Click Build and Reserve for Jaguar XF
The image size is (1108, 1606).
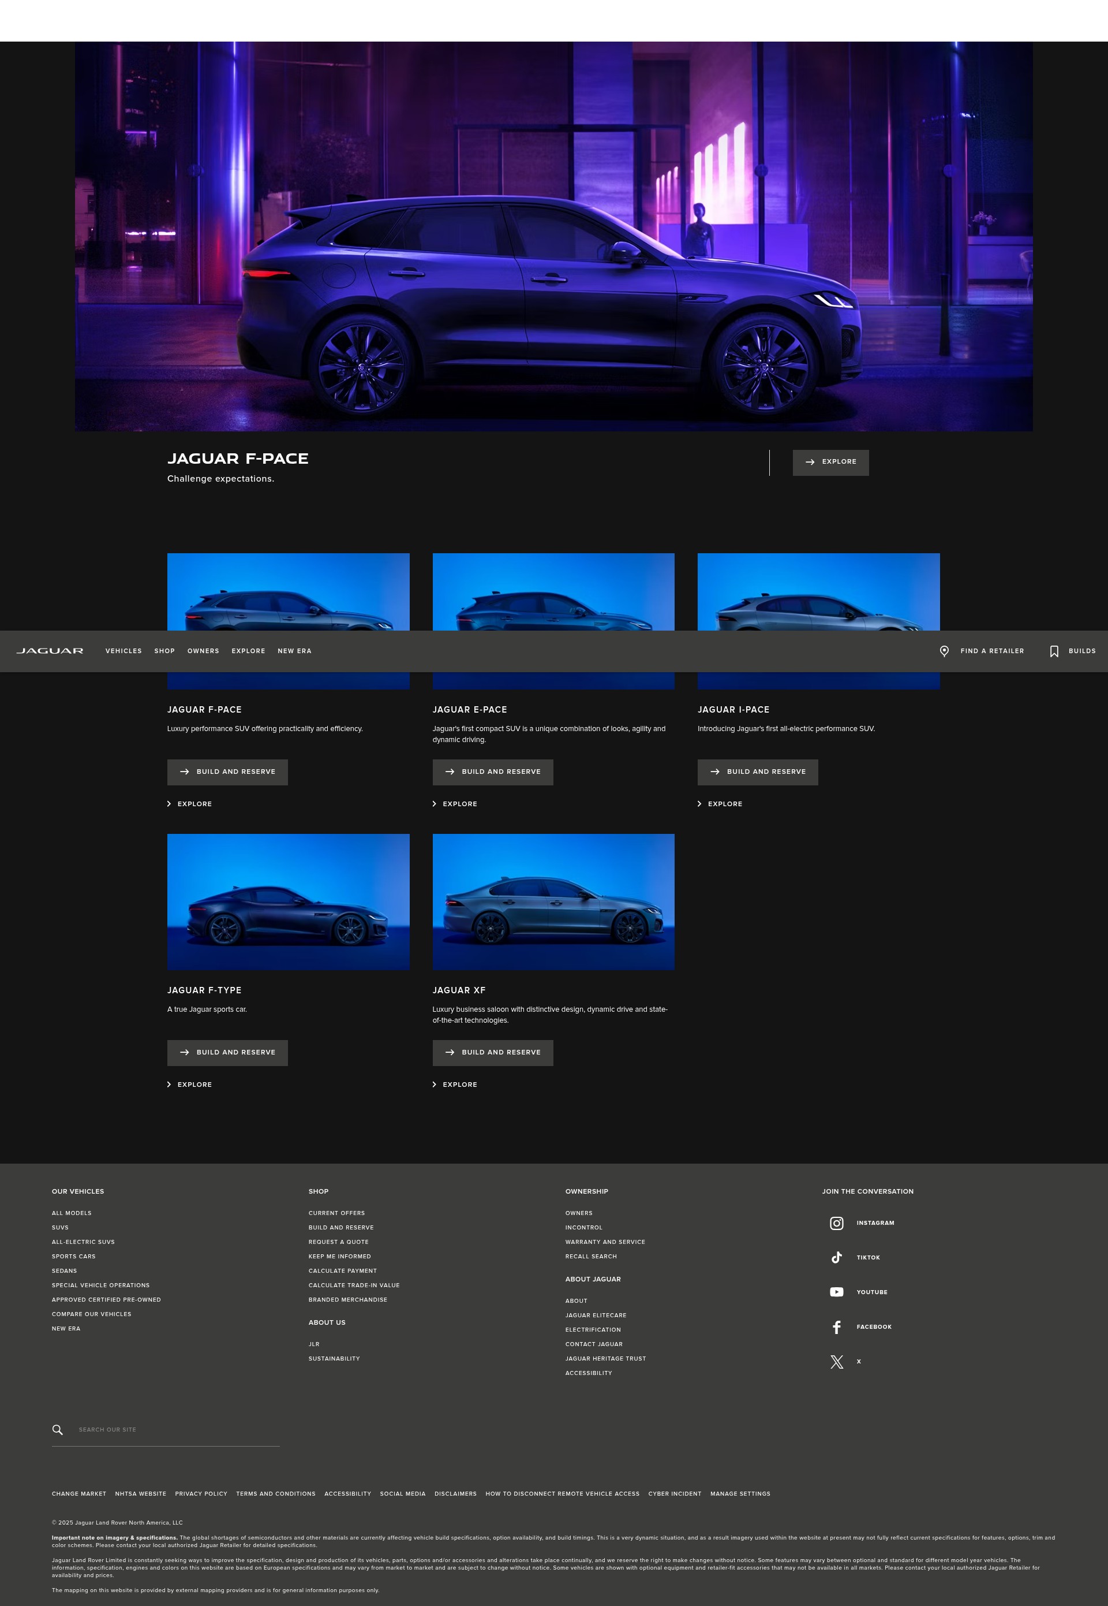(x=492, y=1053)
